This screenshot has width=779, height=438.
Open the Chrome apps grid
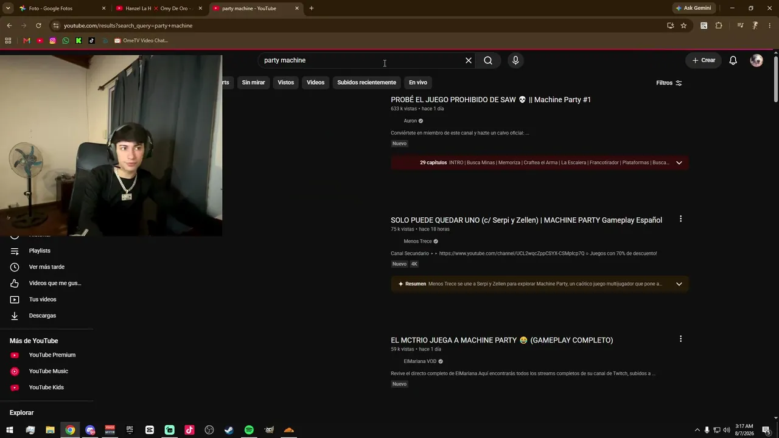click(8, 41)
